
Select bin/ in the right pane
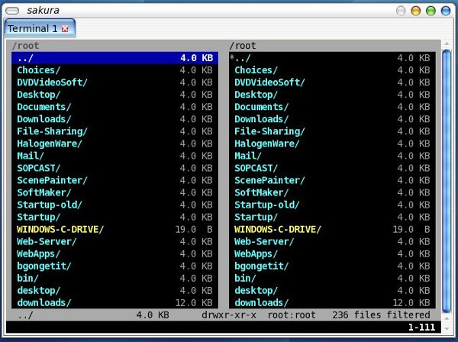(x=332, y=279)
